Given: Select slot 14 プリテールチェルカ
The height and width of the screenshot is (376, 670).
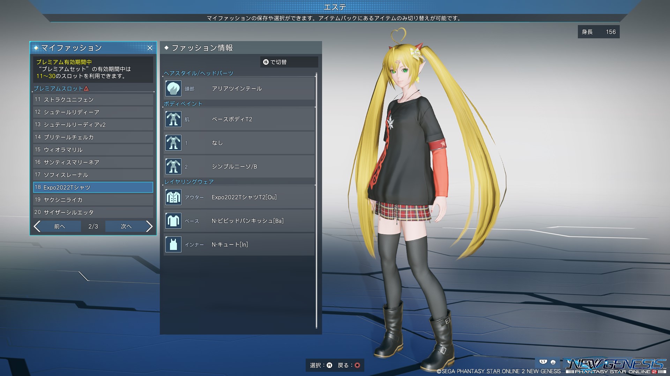Looking at the screenshot, I should (93, 137).
